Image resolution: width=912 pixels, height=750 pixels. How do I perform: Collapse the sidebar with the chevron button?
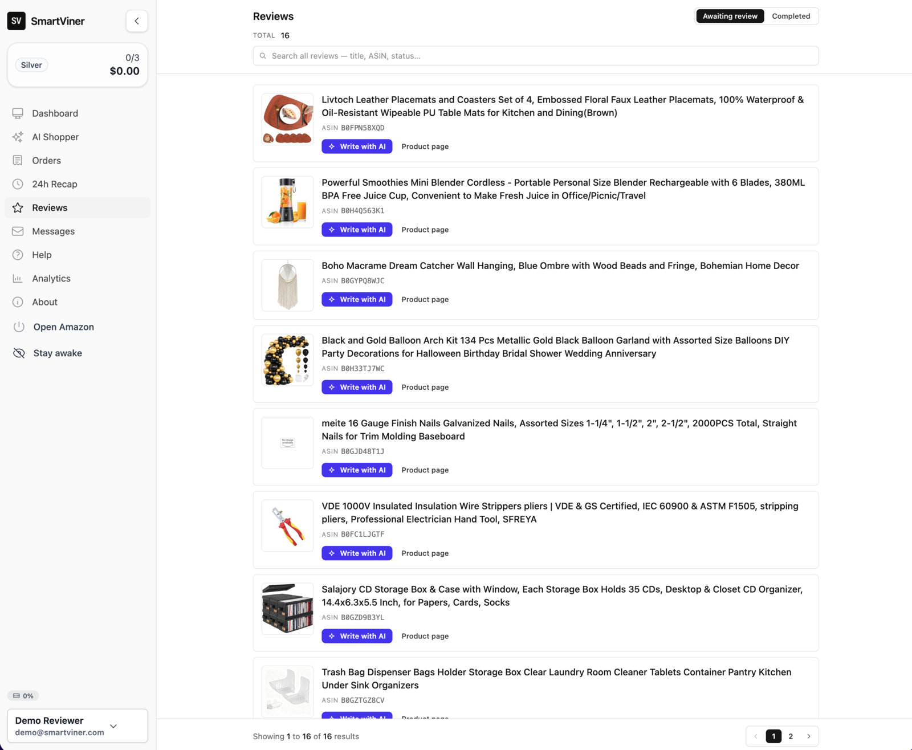(x=137, y=21)
